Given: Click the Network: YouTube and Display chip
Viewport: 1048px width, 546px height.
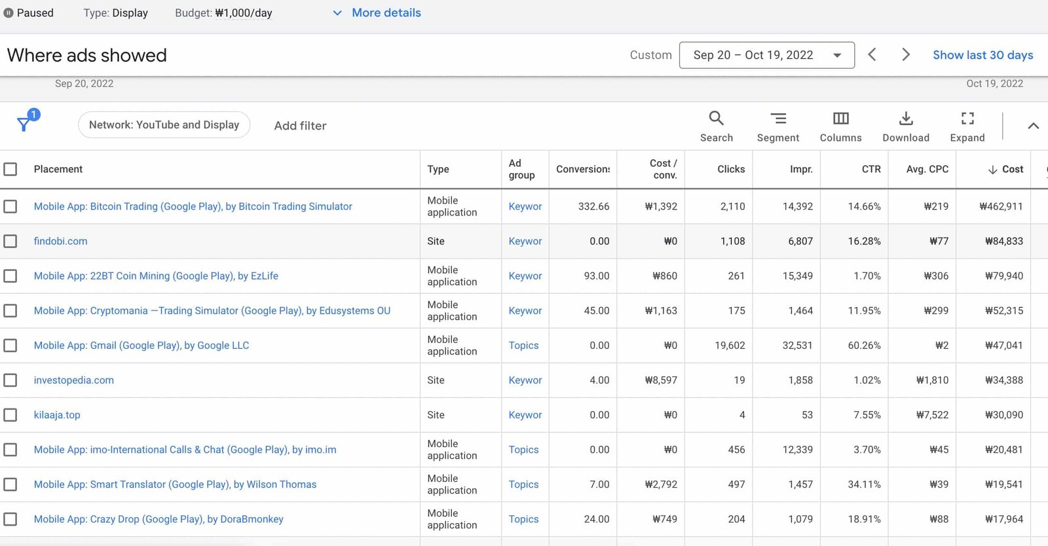Looking at the screenshot, I should pos(164,125).
